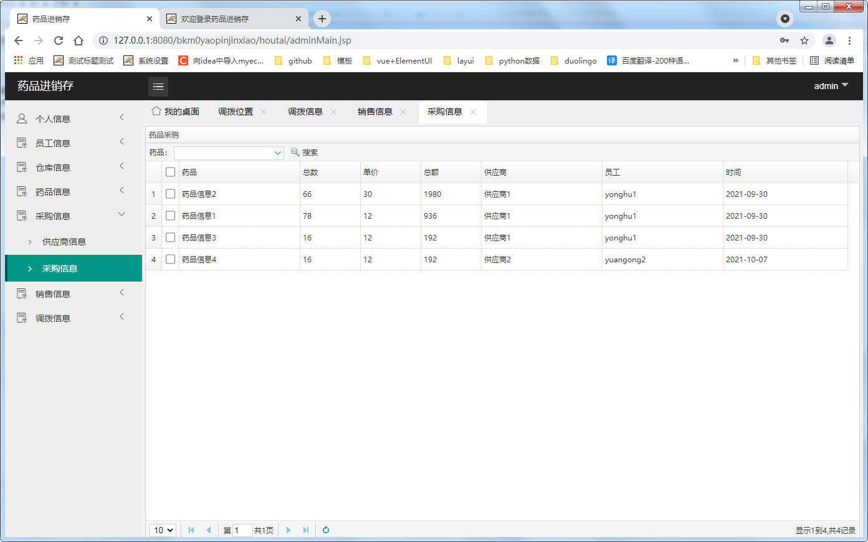
Task: Close the 采购信息 tab
Action: [x=473, y=112]
